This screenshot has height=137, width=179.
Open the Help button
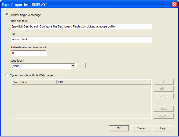(x=163, y=128)
